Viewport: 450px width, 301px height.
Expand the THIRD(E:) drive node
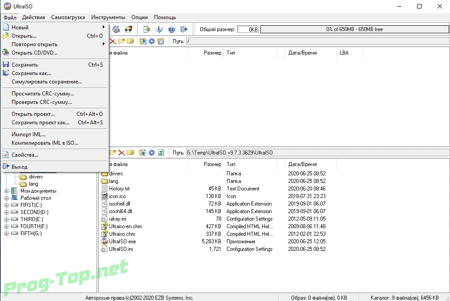(6, 219)
